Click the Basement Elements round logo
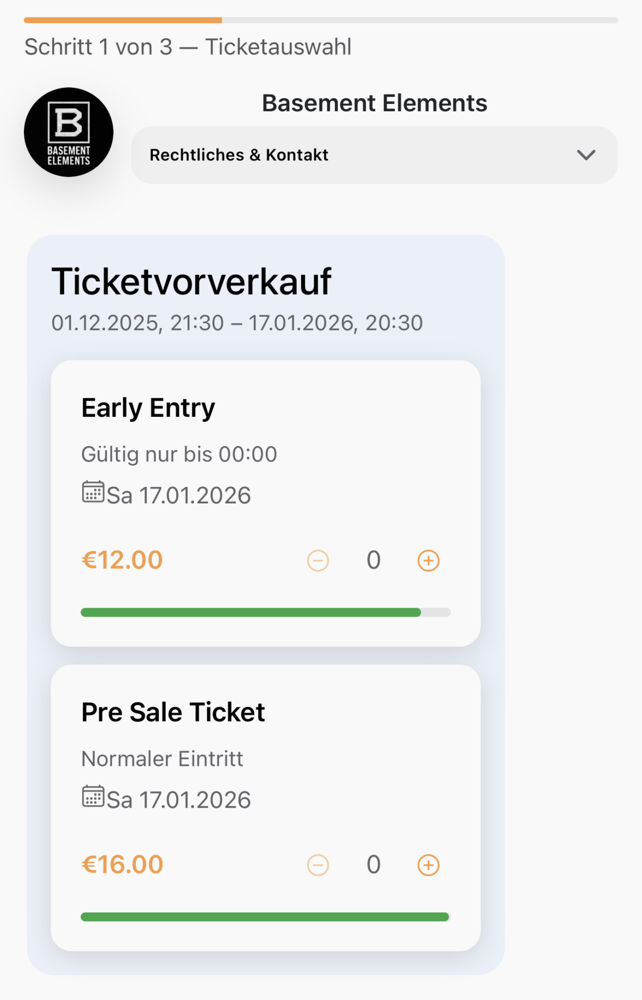The width and height of the screenshot is (642, 1000). click(68, 132)
